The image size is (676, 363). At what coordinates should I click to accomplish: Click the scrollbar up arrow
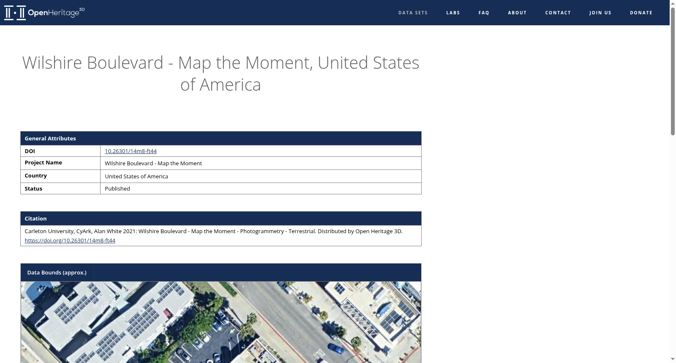673,3
